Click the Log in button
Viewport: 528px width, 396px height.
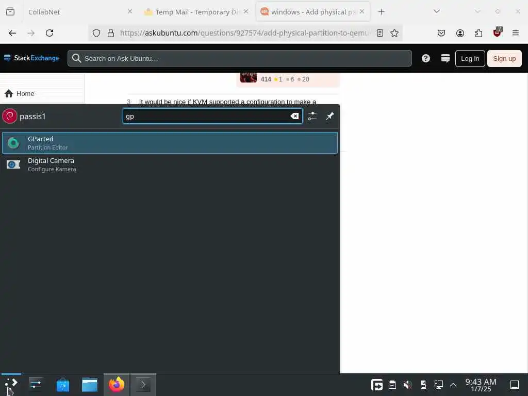(470, 59)
